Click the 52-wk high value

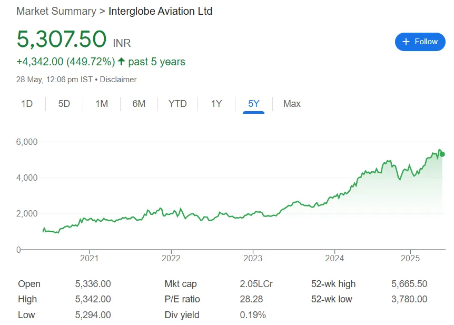409,284
